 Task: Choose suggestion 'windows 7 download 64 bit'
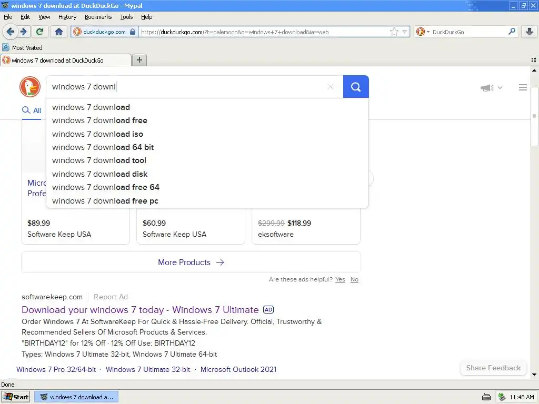[207, 147]
